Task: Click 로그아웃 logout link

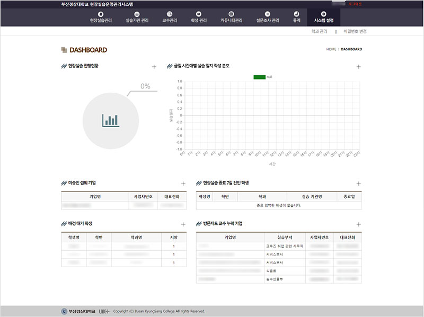Action: [x=355, y=4]
